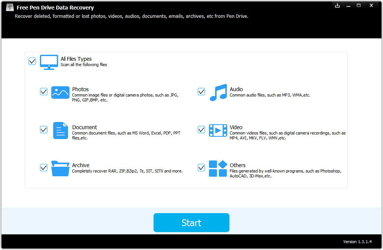Uncheck the Archive checkbox

(x=44, y=168)
